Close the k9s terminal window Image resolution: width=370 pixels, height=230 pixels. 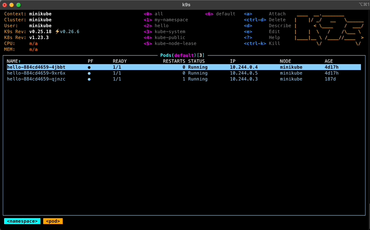[5, 5]
